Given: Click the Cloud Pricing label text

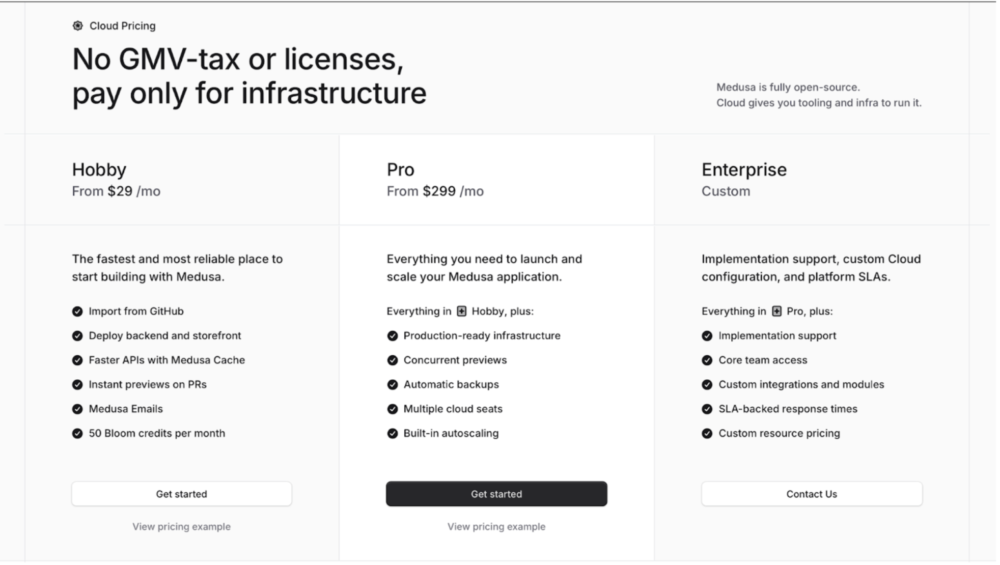Looking at the screenshot, I should pos(122,26).
